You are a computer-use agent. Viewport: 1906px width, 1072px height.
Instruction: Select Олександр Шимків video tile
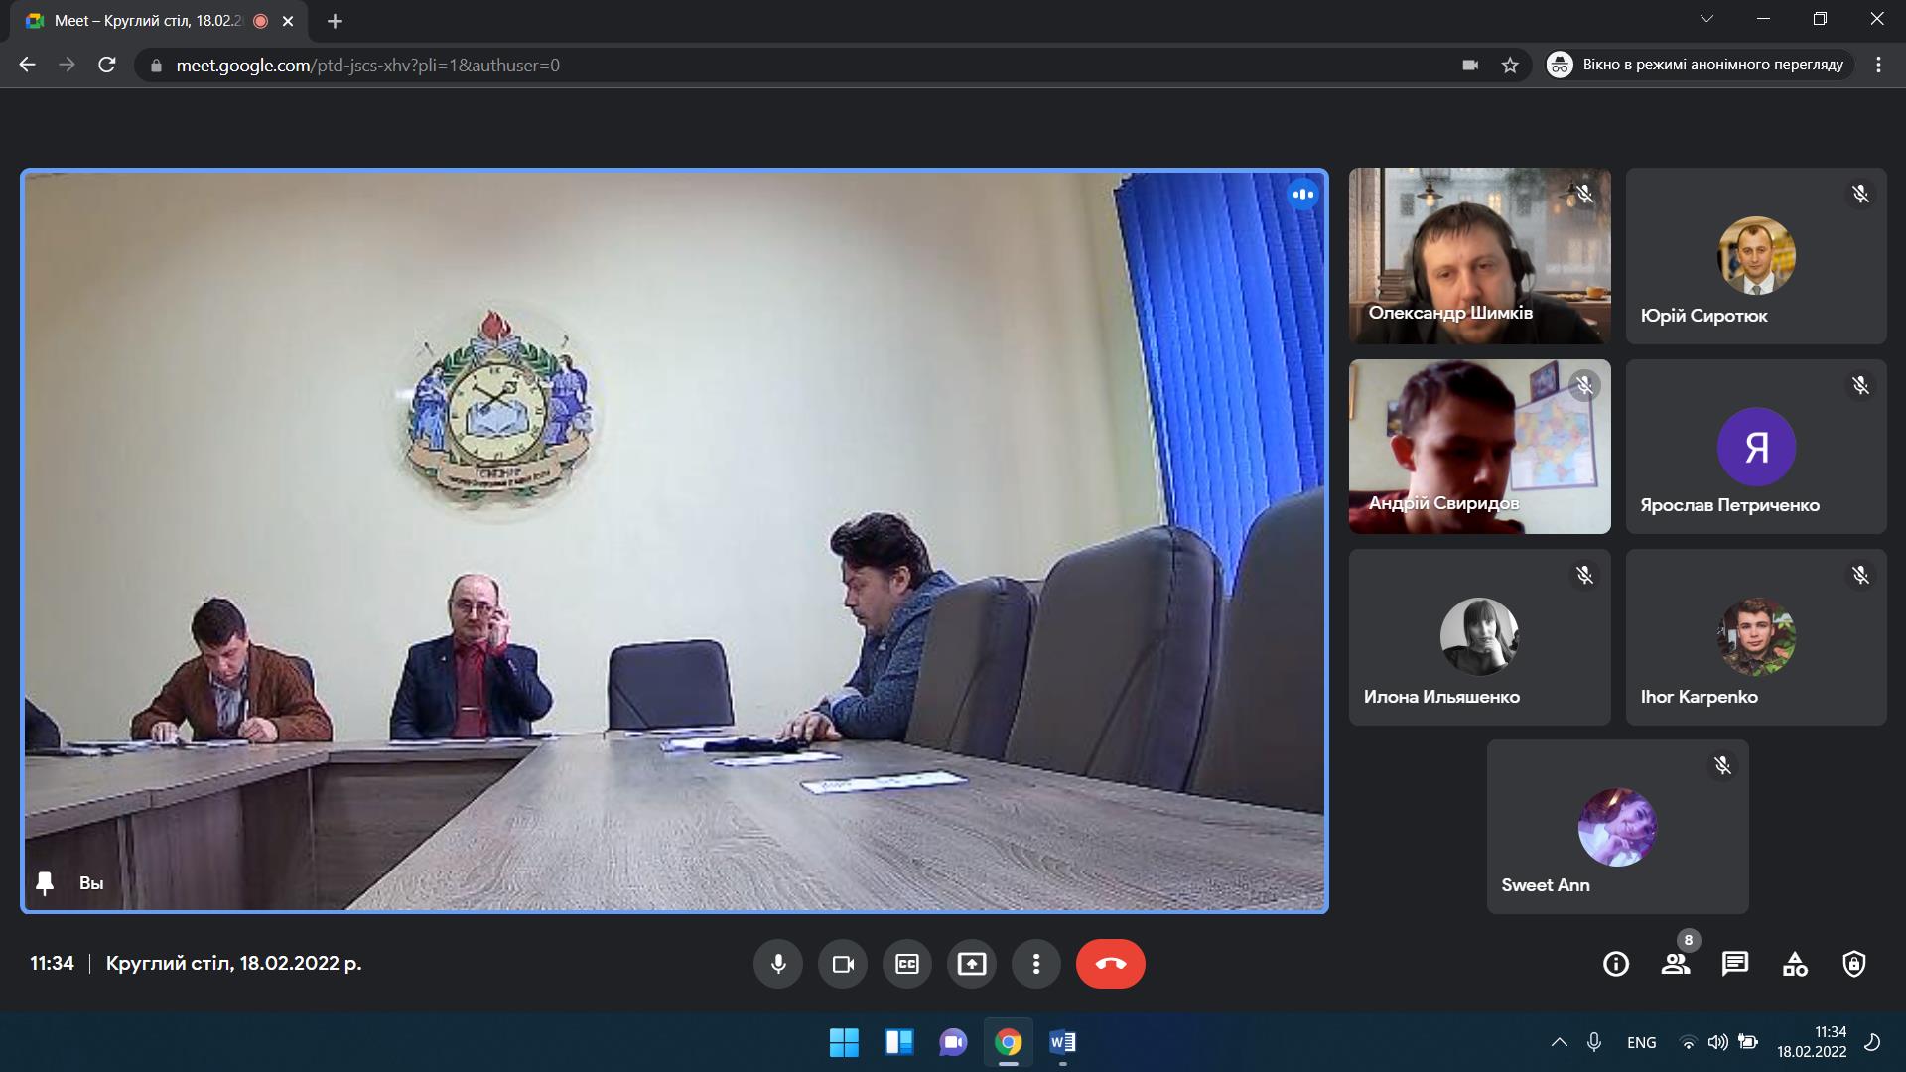pos(1479,256)
